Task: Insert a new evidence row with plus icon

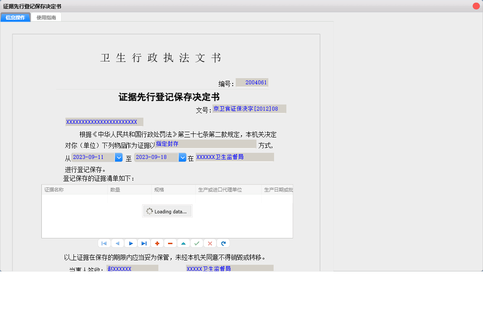Action: 157,243
